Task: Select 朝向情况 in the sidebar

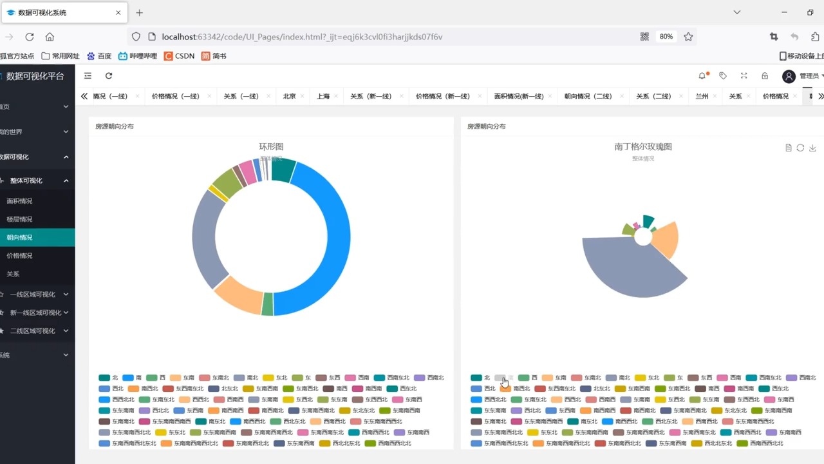Action: (37, 237)
